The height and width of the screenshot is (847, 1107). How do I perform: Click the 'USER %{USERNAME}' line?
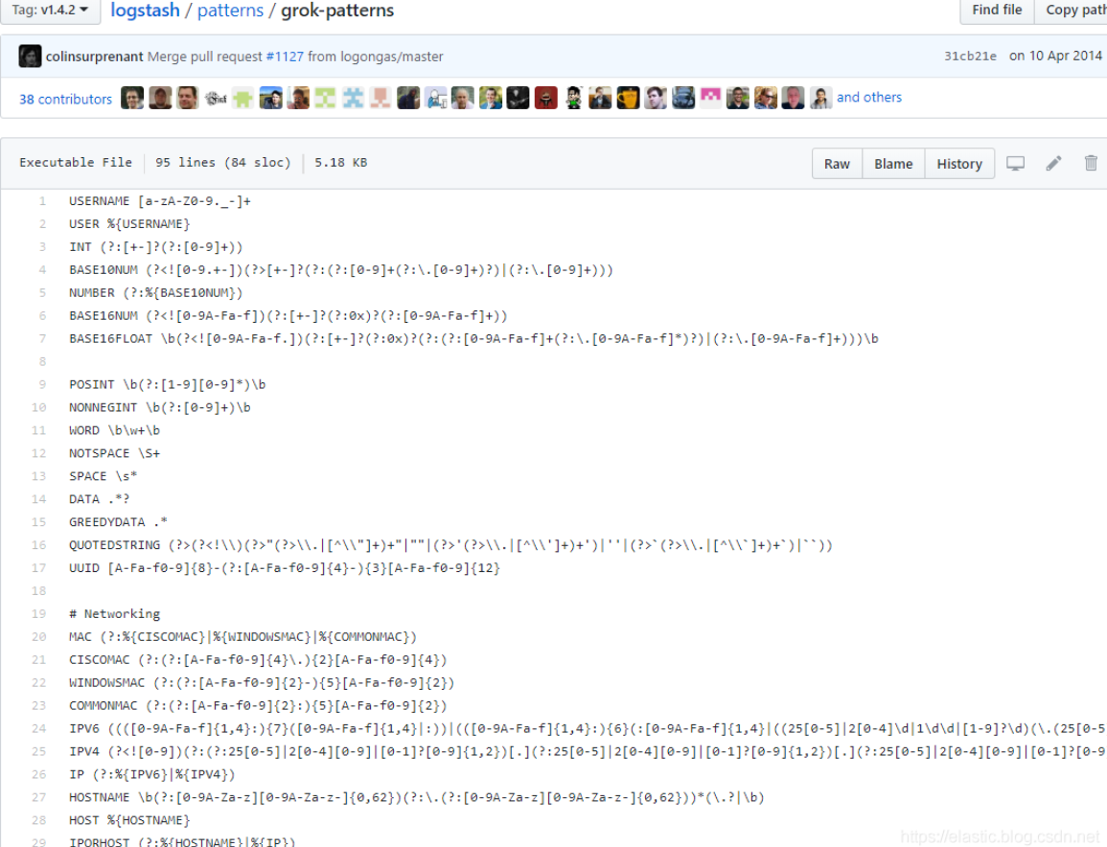click(x=129, y=224)
